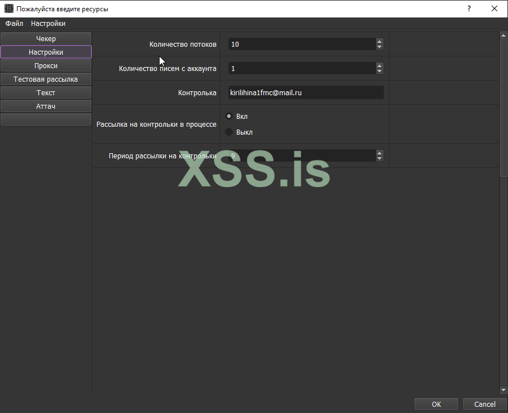Click the question mark help button

[469, 9]
